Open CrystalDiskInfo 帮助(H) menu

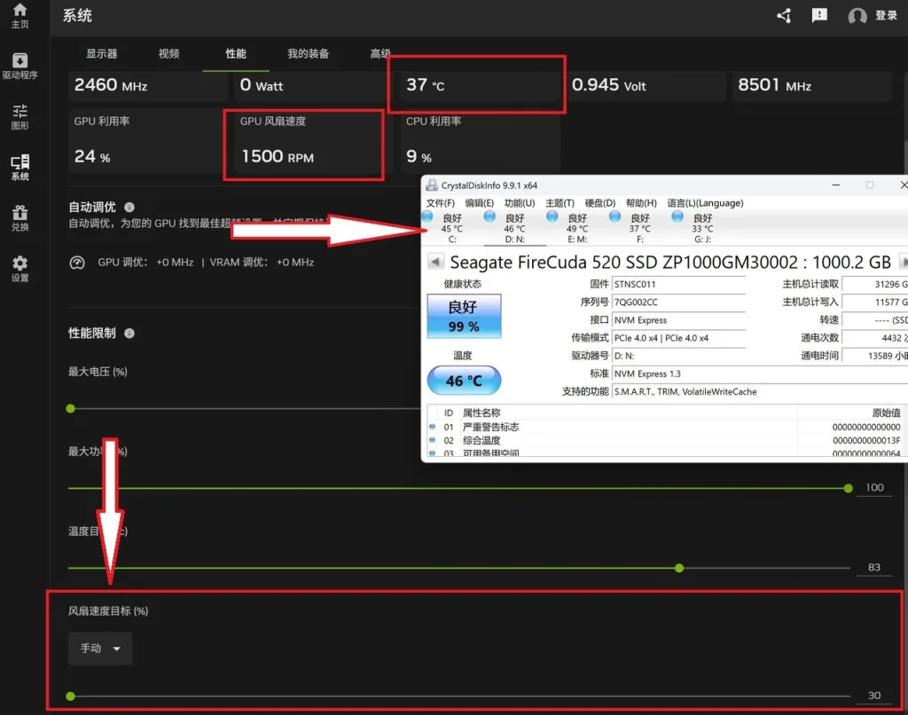click(641, 203)
